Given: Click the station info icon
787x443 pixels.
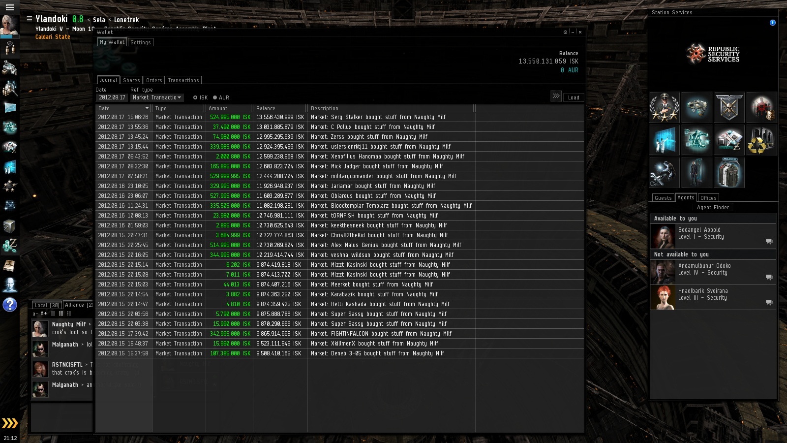Looking at the screenshot, I should pos(773,23).
